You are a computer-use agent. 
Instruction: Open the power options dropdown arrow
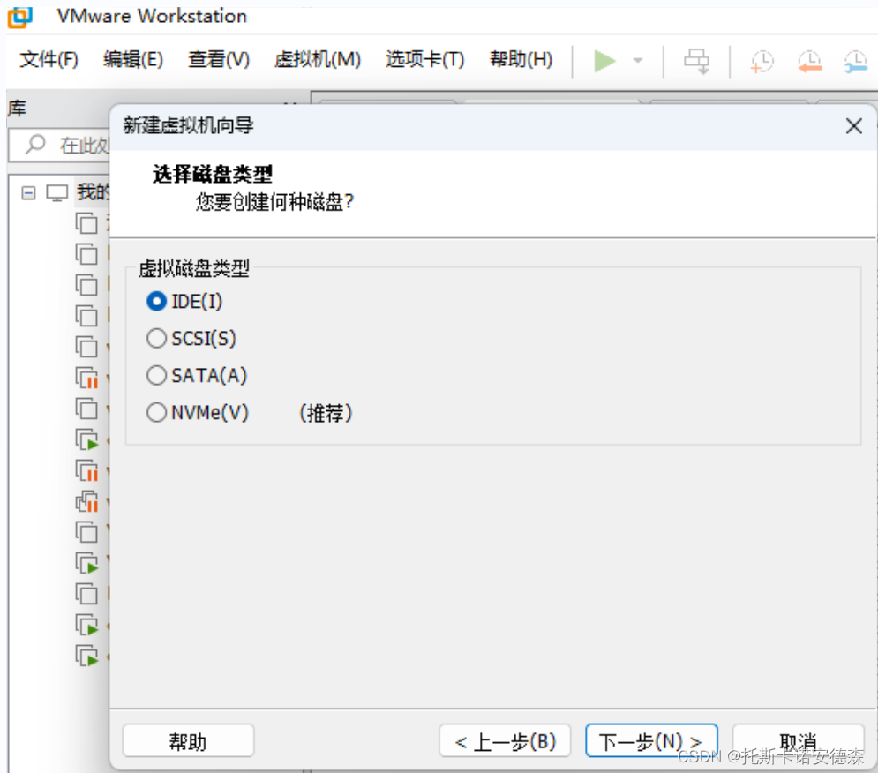(x=637, y=61)
